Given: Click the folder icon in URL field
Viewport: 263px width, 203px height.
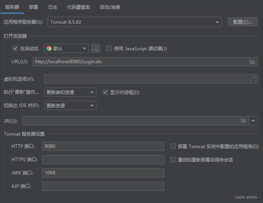Looking at the screenshot, I should click(x=252, y=62).
